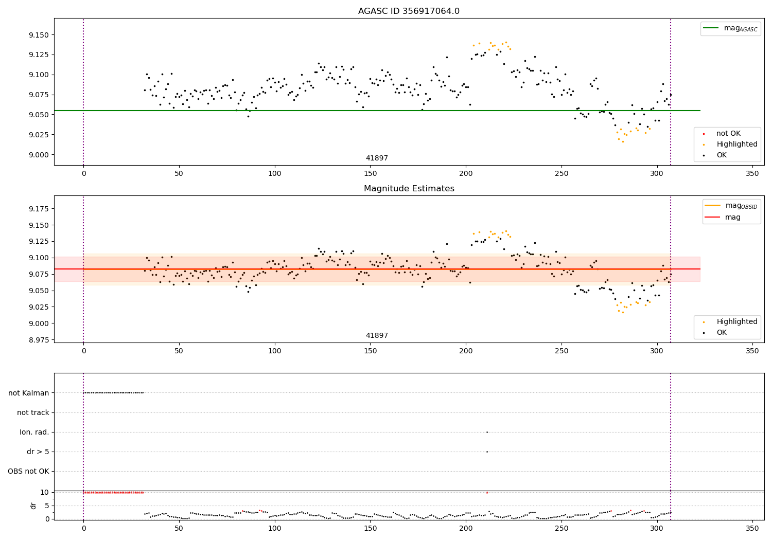The height and width of the screenshot is (540, 772).
Task: Select the red 'not OK' legend marker in top plot
Action: [704, 134]
